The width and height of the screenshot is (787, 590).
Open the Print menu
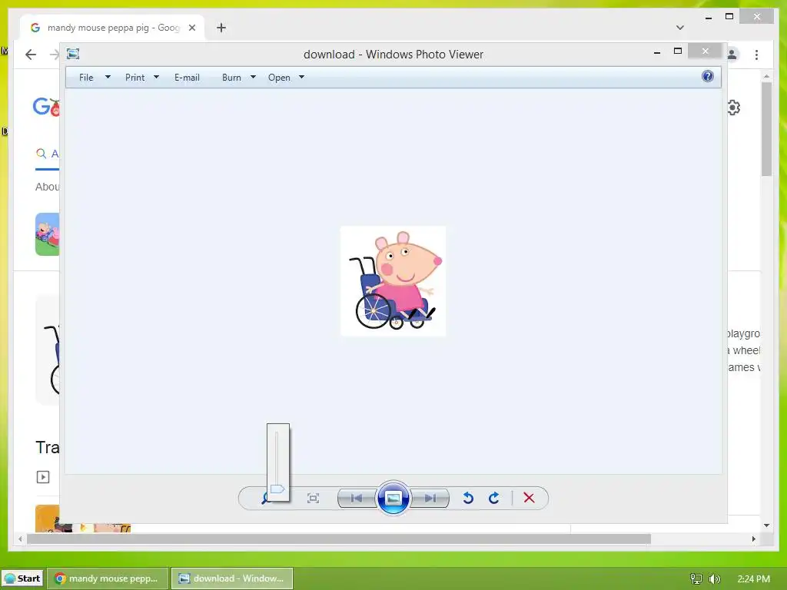click(x=135, y=78)
